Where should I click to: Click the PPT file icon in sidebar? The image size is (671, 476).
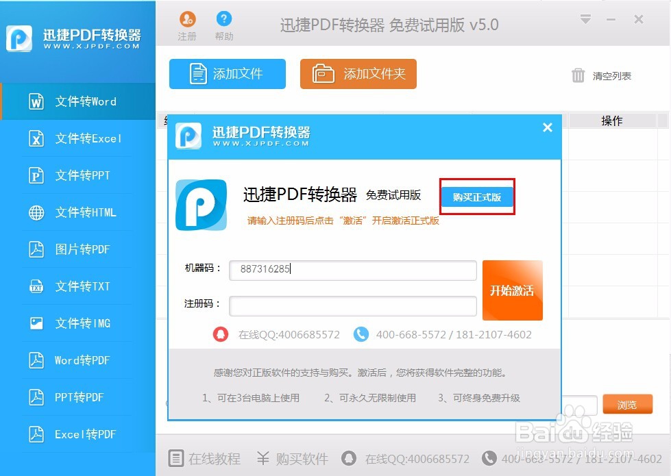(36, 175)
